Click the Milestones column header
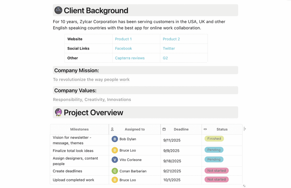The width and height of the screenshot is (291, 188). coord(79,129)
